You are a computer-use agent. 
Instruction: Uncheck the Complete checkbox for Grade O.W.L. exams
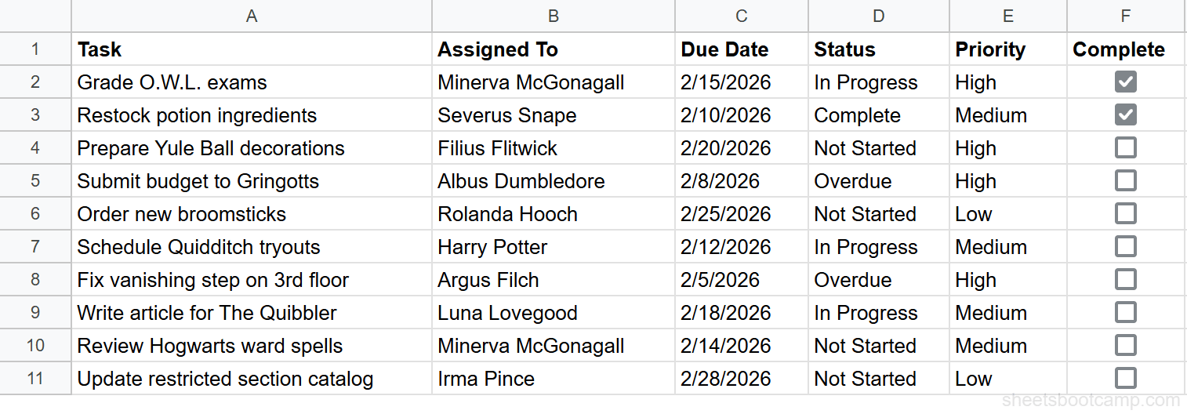point(1125,82)
